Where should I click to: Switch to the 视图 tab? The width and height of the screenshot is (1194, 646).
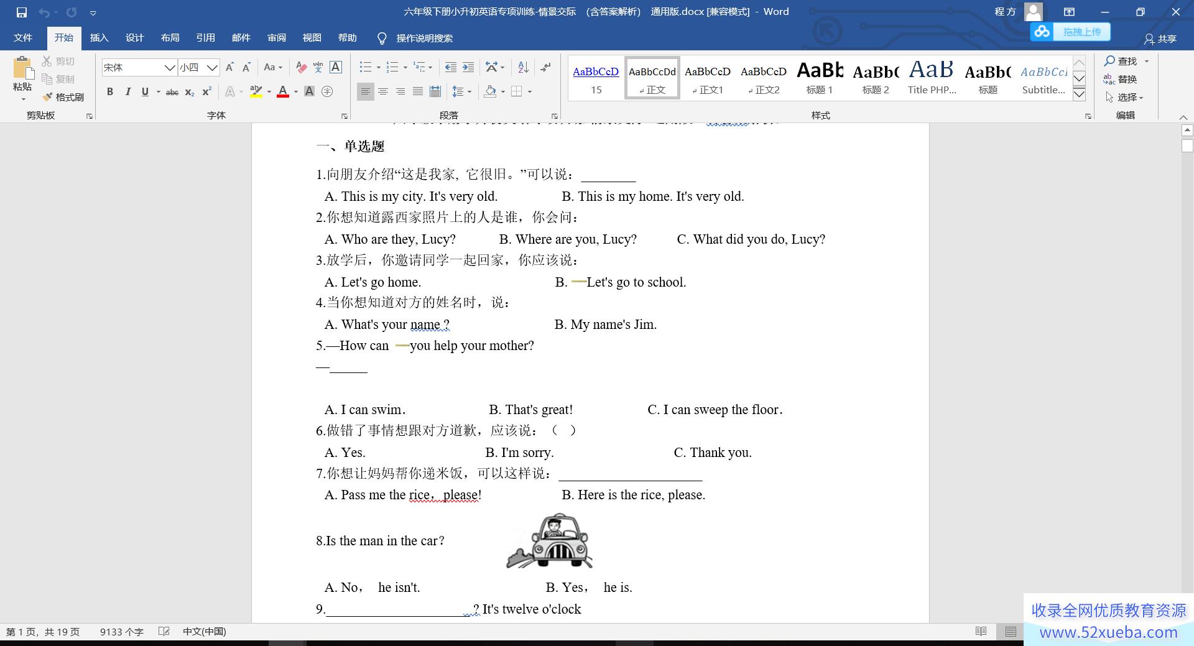tap(312, 38)
